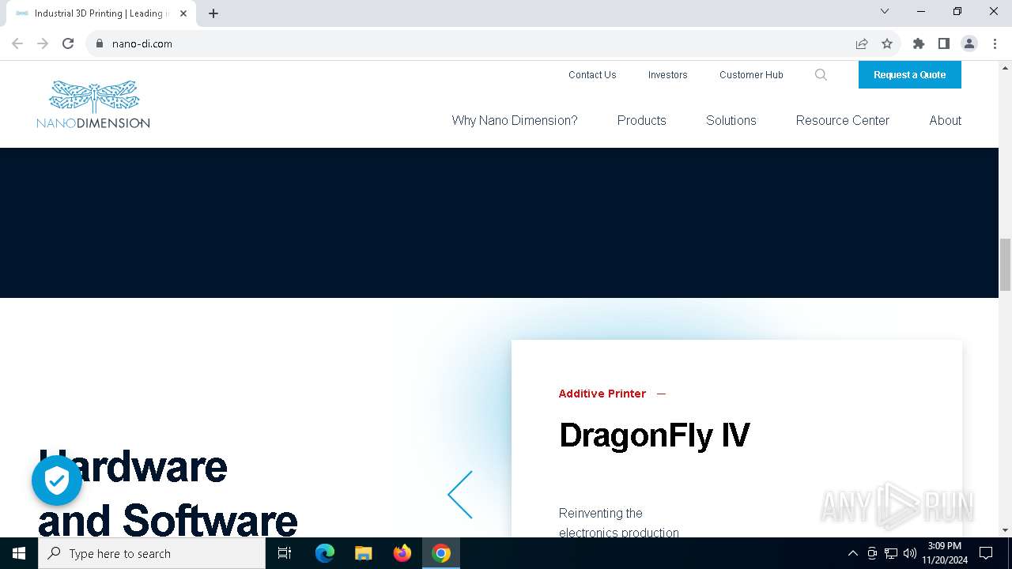Click scrollbar up arrow
The height and width of the screenshot is (569, 1012).
point(1005,67)
